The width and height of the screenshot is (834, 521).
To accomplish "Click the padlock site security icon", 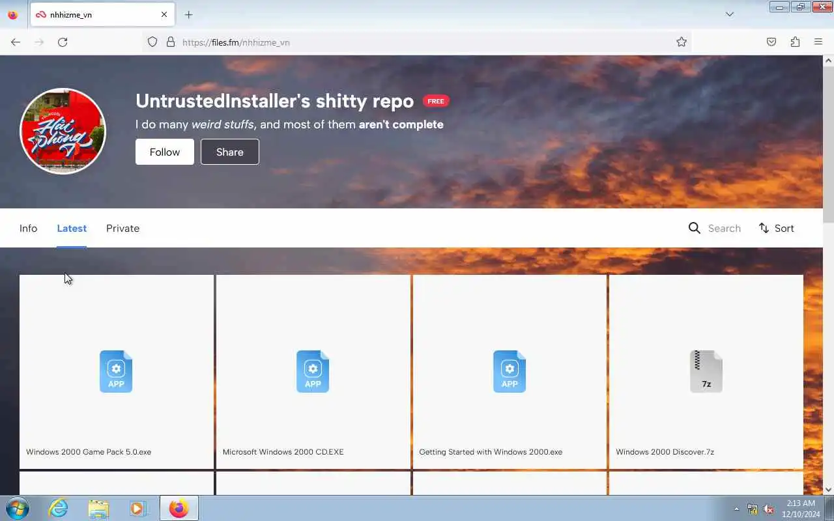I will (x=171, y=42).
